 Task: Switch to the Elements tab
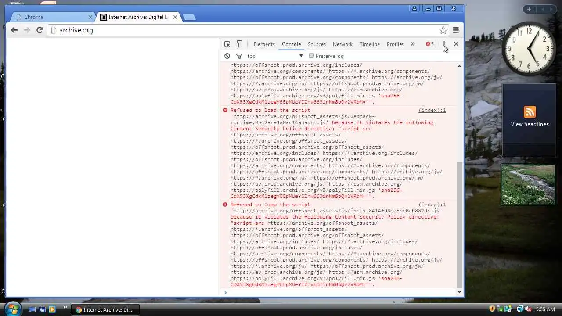pos(264,44)
